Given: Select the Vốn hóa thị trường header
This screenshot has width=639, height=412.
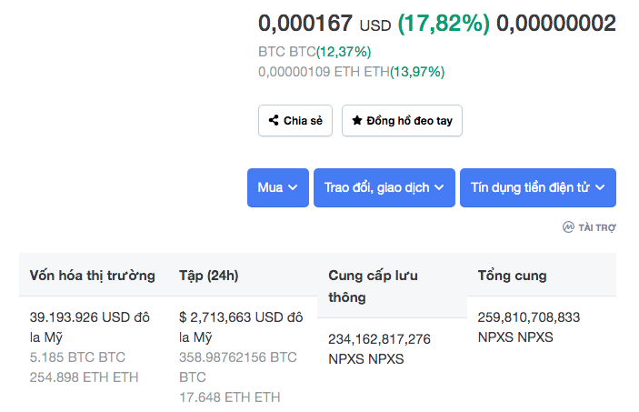Looking at the screenshot, I should pyautogui.click(x=93, y=276).
